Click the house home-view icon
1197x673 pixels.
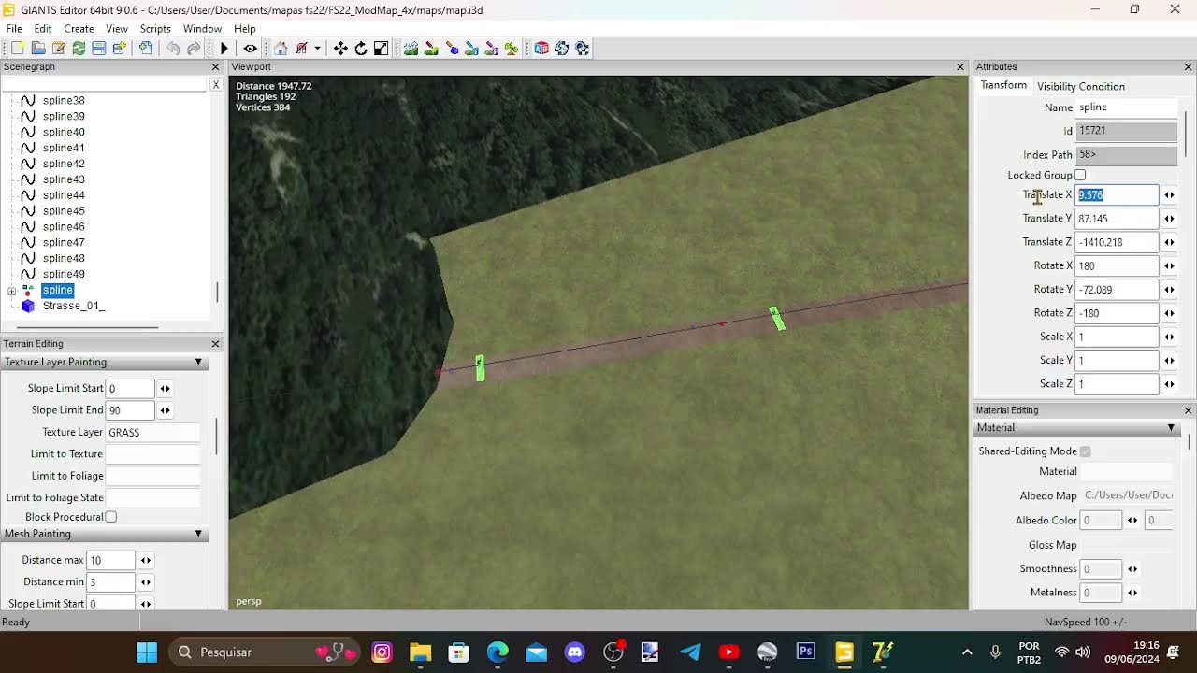coord(281,49)
